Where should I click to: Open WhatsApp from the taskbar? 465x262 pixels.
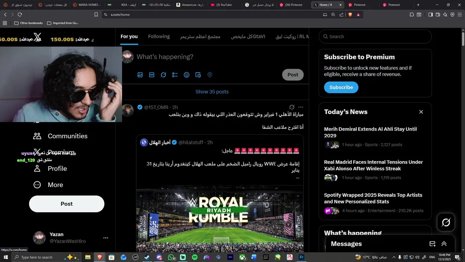(x=171, y=257)
